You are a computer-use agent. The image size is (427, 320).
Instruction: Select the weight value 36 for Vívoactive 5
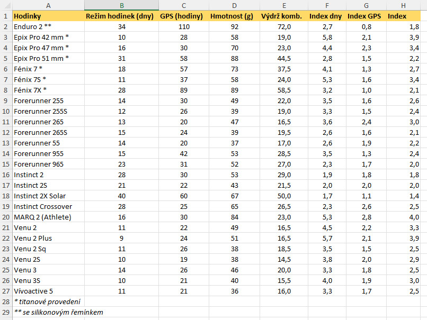click(235, 291)
